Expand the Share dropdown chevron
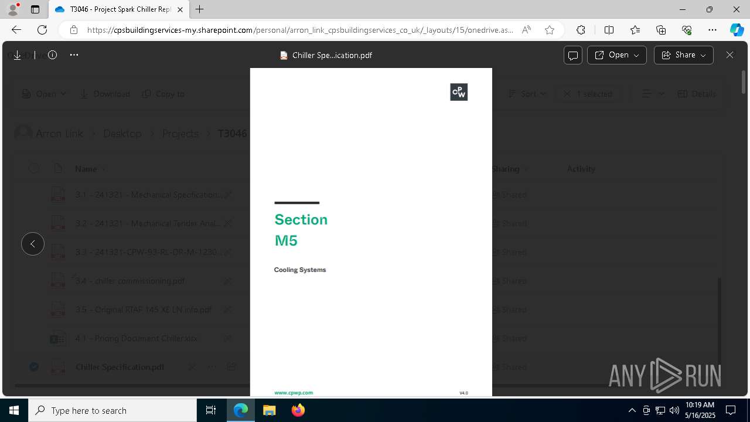This screenshot has width=750, height=422. [x=704, y=55]
